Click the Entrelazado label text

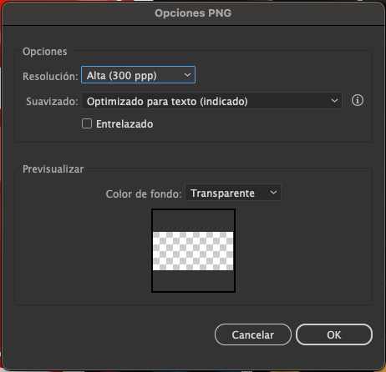[x=124, y=124]
